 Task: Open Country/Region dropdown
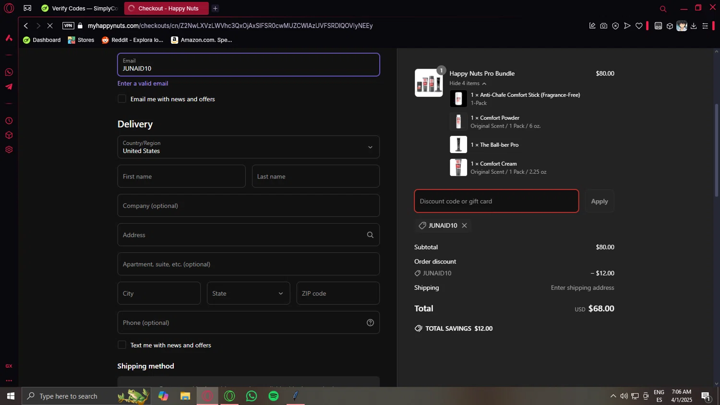[249, 147]
